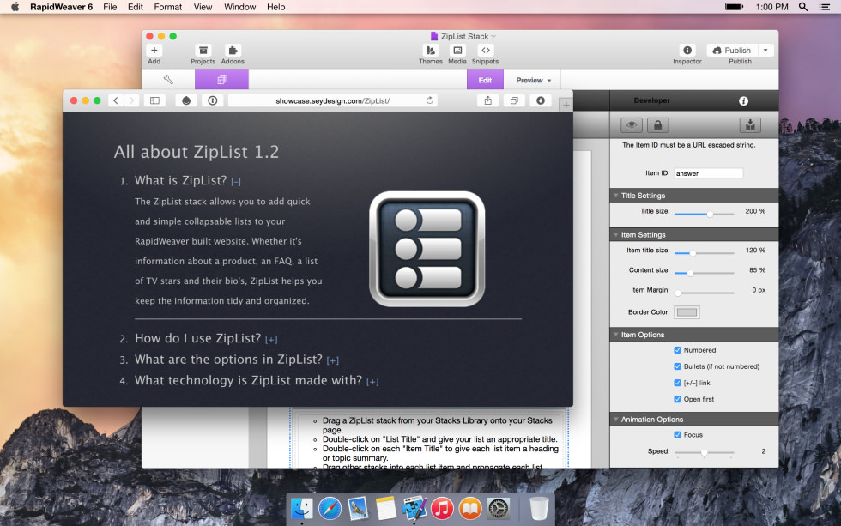Open the Media toolbar icon

click(457, 51)
